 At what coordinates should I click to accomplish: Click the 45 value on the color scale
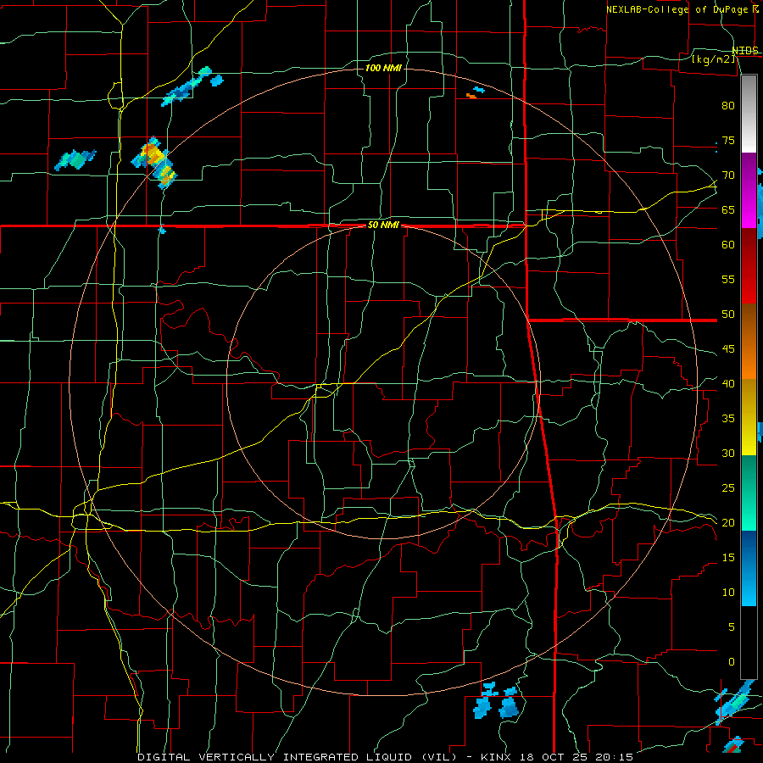728,349
